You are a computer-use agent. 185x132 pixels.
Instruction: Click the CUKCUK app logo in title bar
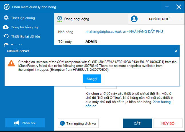click(x=7, y=7)
